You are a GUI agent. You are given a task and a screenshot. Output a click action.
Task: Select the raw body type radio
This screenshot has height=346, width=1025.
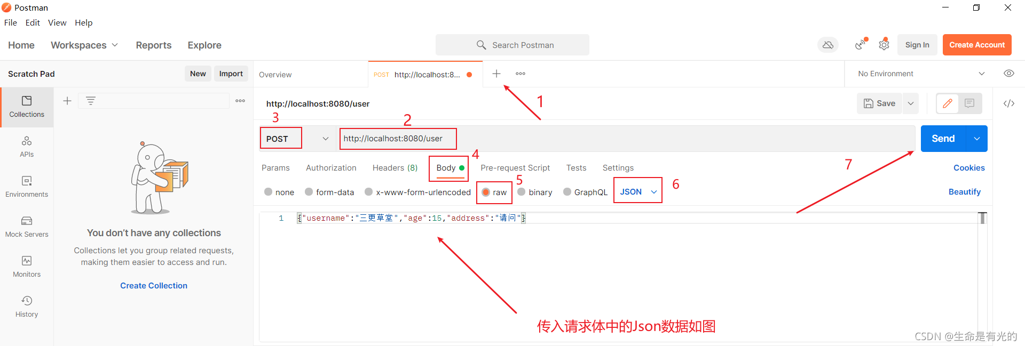486,192
